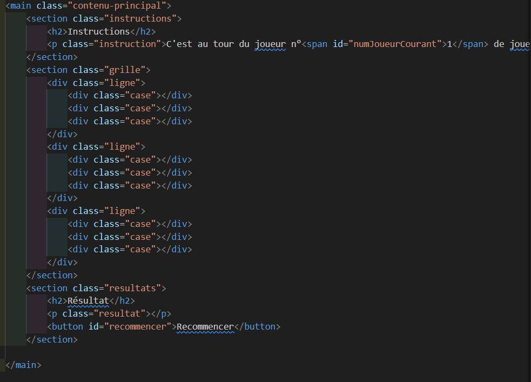Click the Instructions heading text in h2

pyautogui.click(x=99, y=31)
